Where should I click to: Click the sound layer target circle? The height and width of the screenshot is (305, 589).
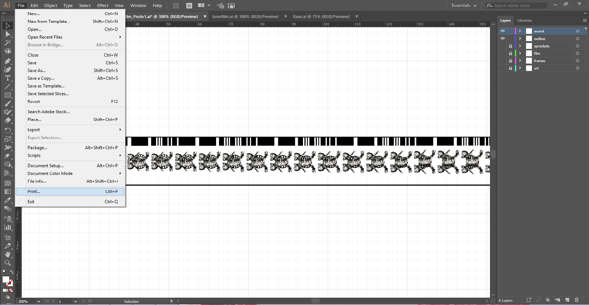578,31
